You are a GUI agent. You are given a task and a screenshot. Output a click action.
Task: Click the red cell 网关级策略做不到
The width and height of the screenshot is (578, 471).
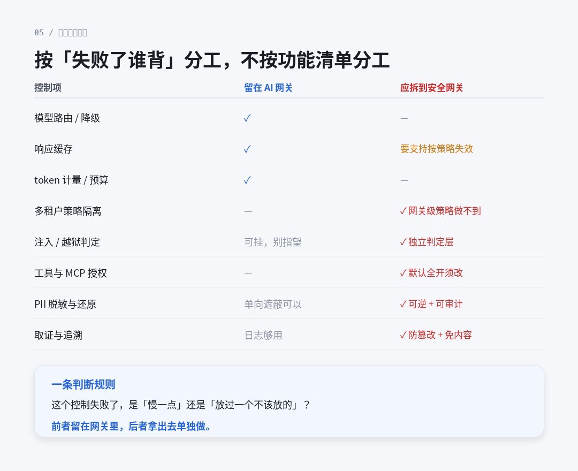coord(440,211)
